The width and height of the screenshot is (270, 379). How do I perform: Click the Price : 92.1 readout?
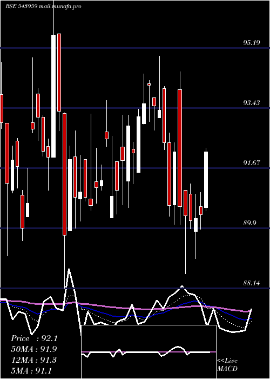click(x=34, y=338)
